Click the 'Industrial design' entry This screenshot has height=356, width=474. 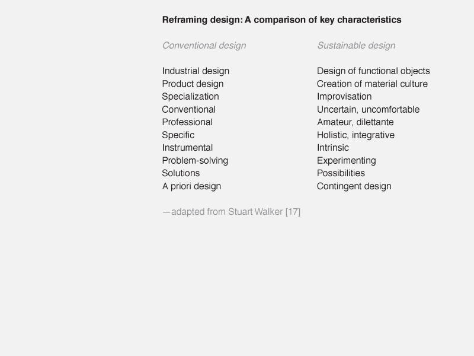click(x=196, y=71)
